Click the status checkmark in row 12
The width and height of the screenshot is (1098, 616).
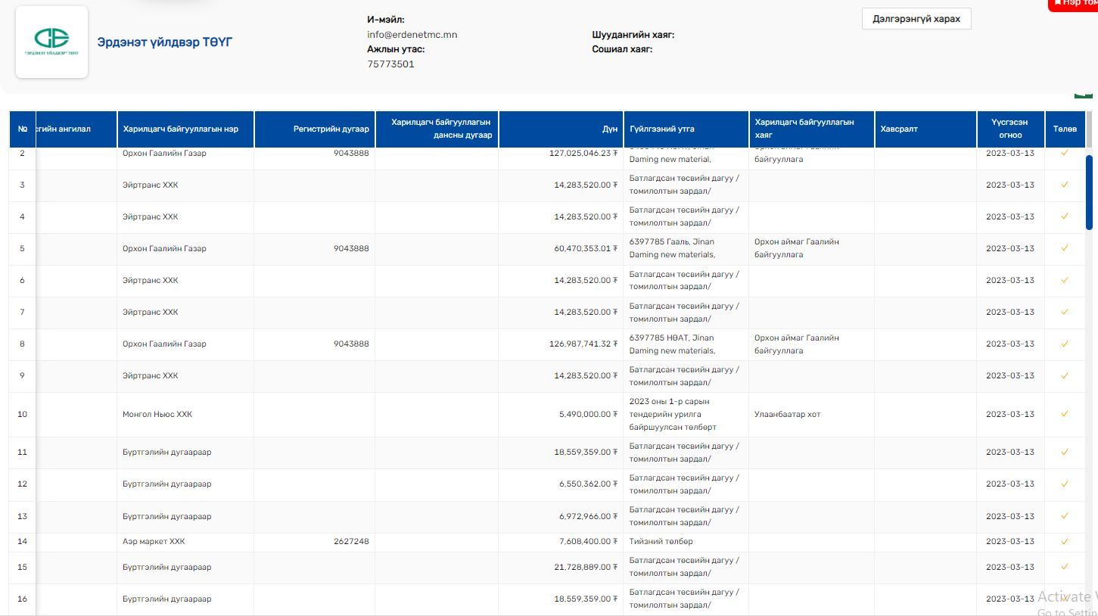pos(1065,484)
